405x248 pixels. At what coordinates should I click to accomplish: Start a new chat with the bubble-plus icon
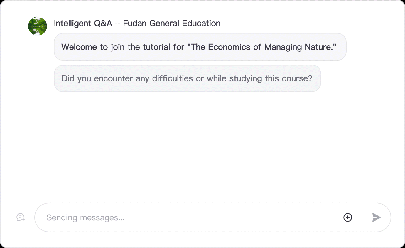[21, 217]
